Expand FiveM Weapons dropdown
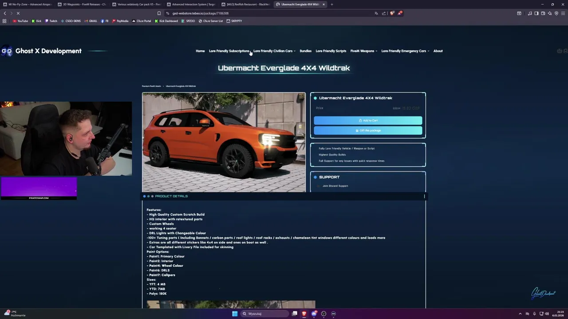The image size is (568, 319). click(x=363, y=51)
